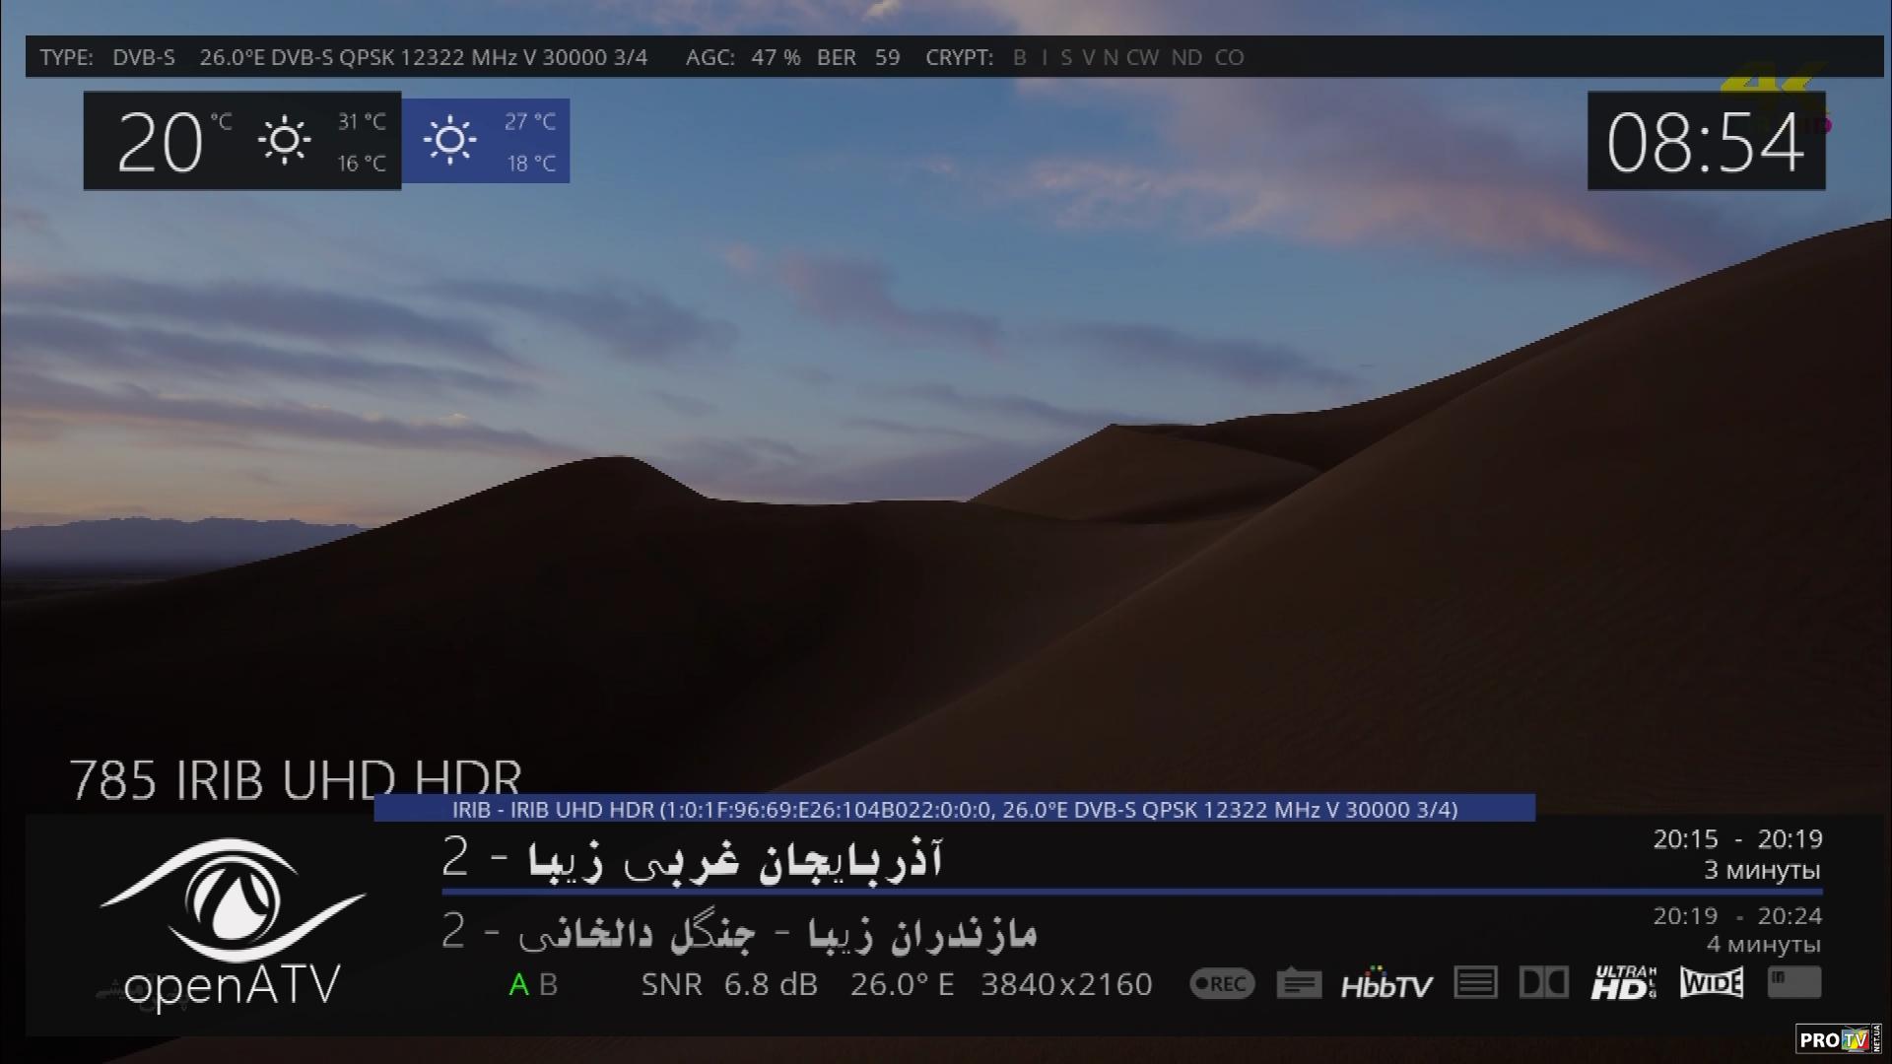This screenshot has width=1892, height=1064.
Task: Click the blue event progress bar
Action: [1131, 893]
